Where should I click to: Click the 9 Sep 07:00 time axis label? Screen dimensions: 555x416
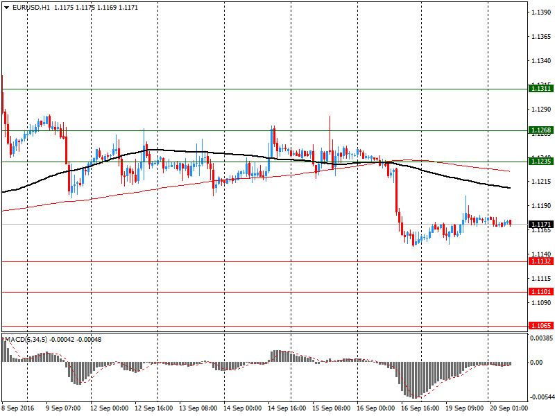click(x=63, y=408)
